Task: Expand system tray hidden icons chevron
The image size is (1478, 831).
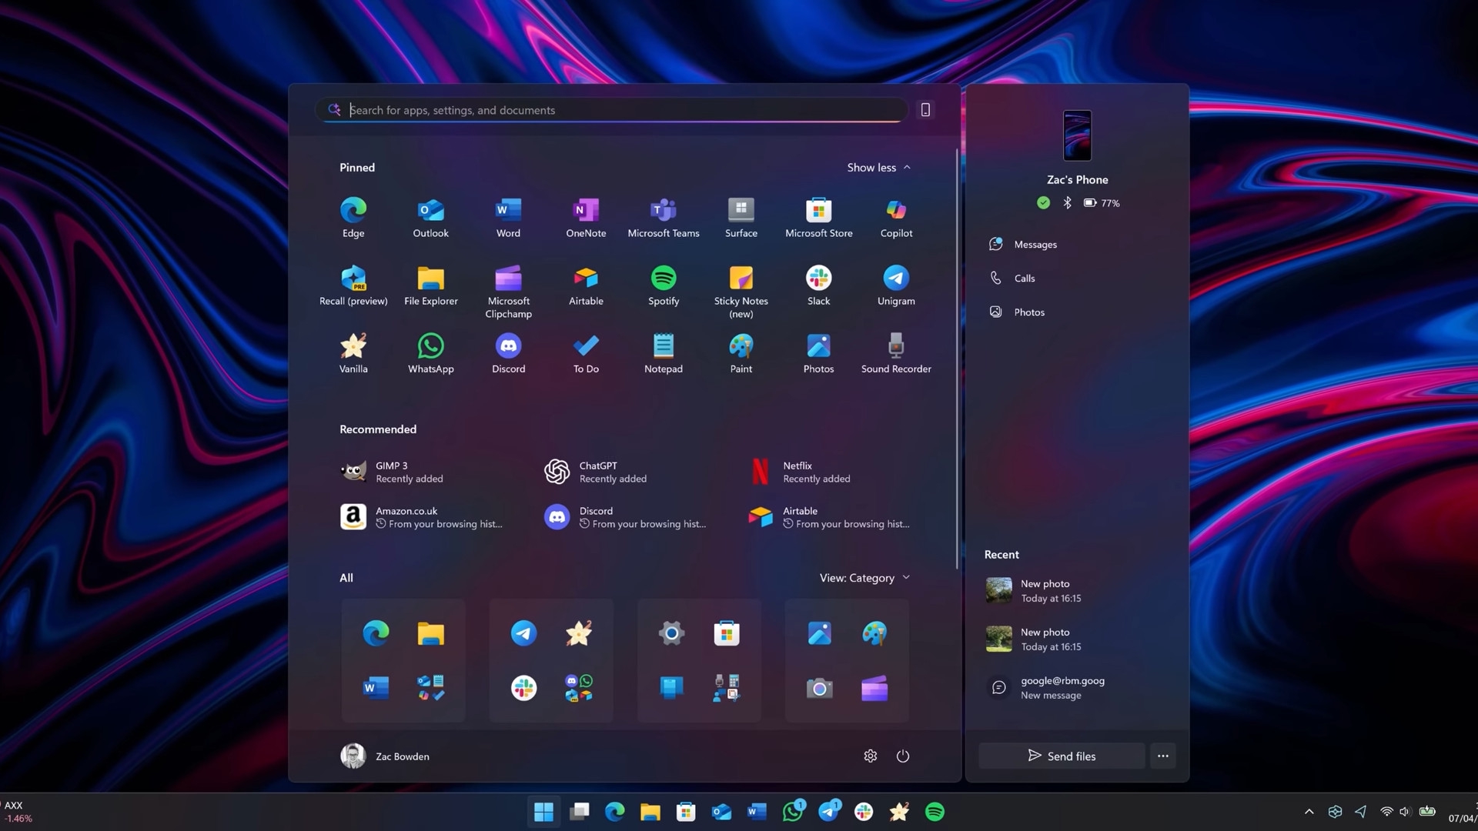Action: [1309, 812]
